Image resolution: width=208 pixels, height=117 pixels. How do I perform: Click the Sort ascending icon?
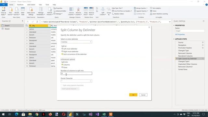coord(97,8)
